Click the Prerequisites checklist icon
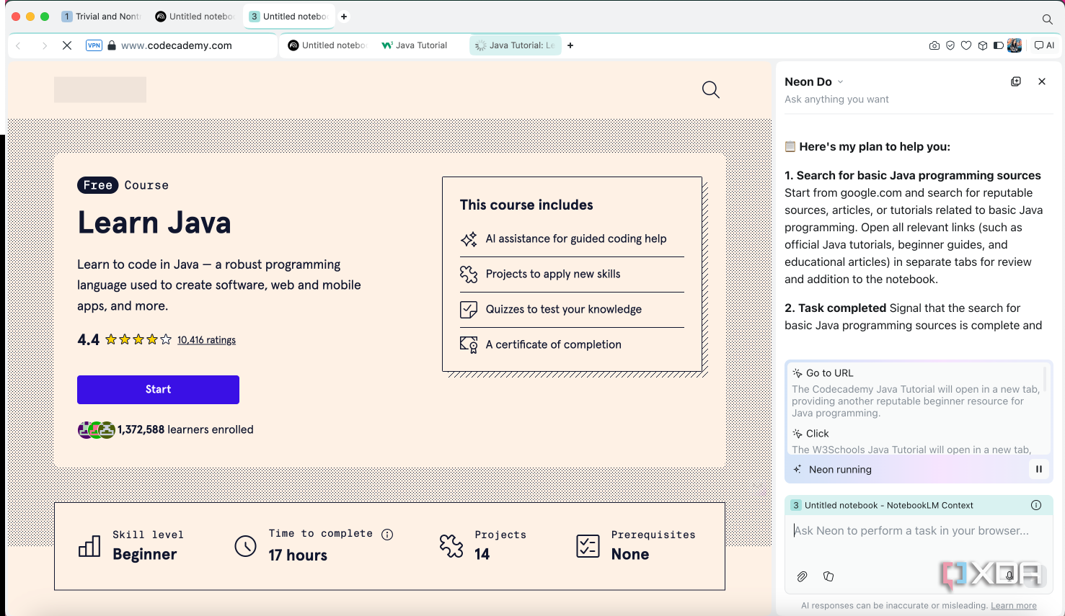The image size is (1065, 616). tap(588, 546)
